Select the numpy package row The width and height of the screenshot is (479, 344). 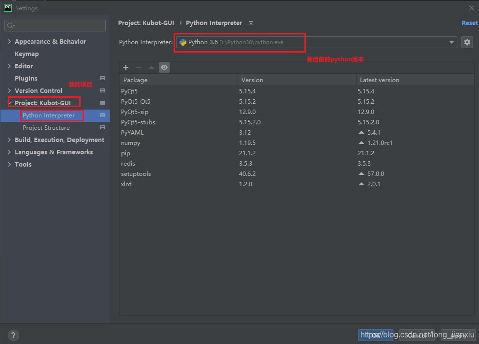(177, 143)
